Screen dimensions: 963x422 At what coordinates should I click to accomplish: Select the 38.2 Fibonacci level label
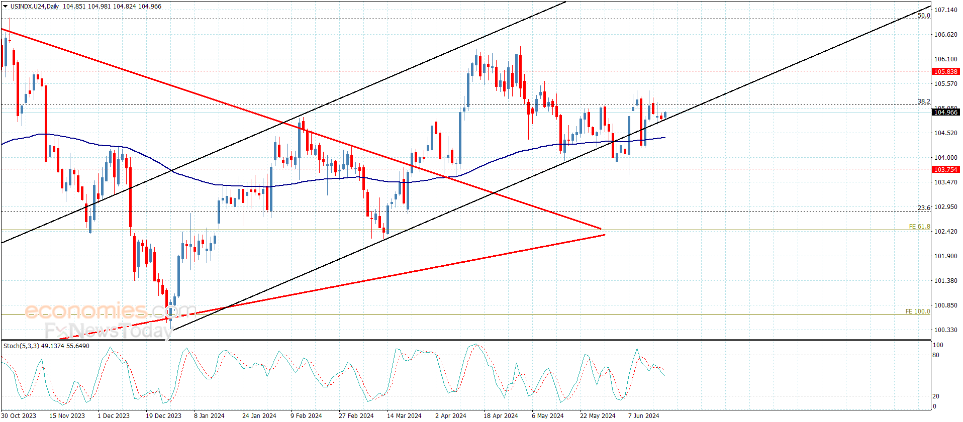coord(924,101)
